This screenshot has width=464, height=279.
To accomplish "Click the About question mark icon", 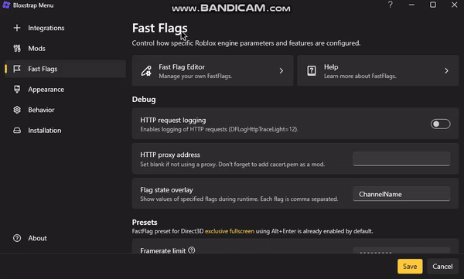I will (x=17, y=238).
